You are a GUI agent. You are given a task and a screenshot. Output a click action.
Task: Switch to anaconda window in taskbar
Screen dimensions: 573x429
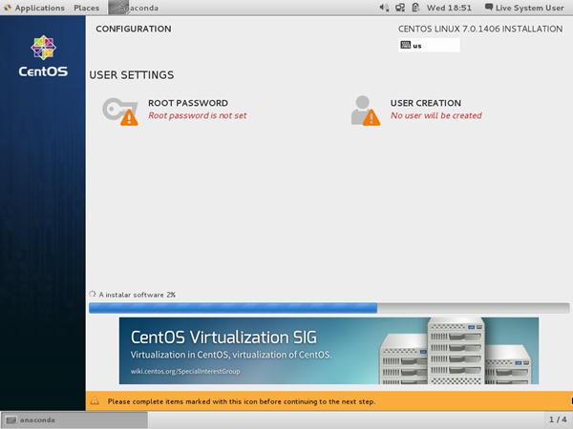tap(74, 420)
